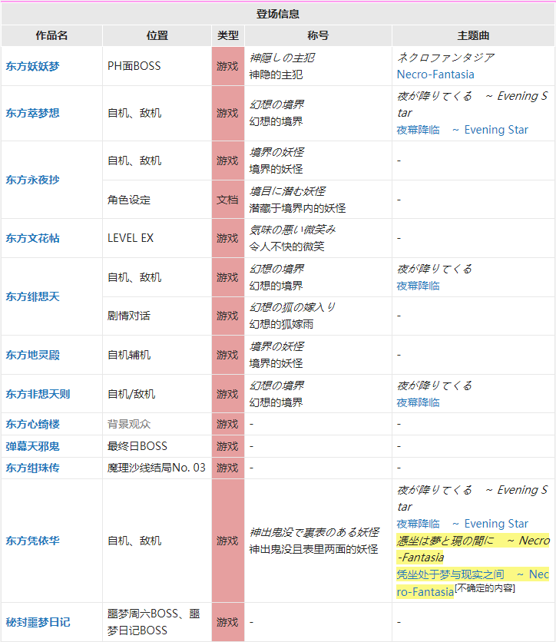556x642 pixels.
Task: Click 游戏 type cell in 东方文花帖 row
Action: (x=228, y=238)
